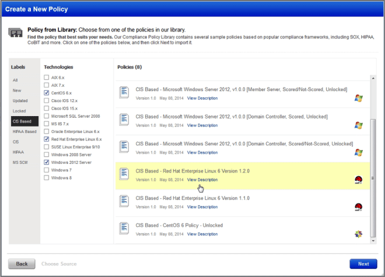This screenshot has height=277, width=385.
Task: Click document icon for Domain Controller Scored/Not-Scored policy
Action: click(124, 146)
